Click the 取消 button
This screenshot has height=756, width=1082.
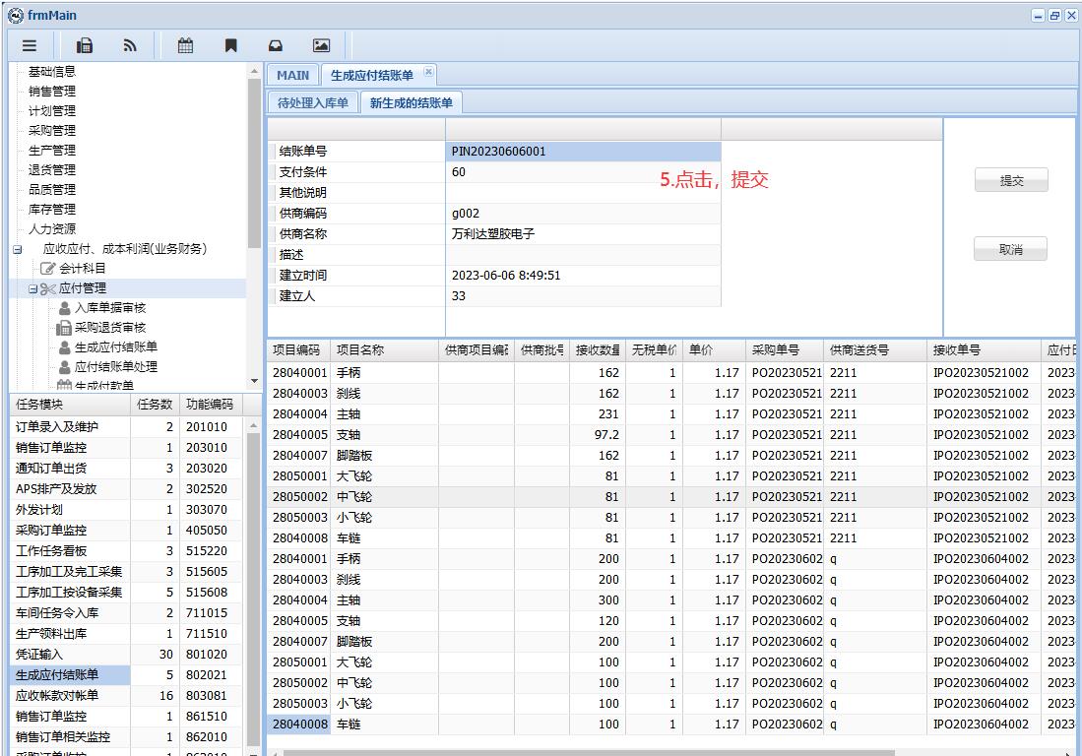(1011, 250)
